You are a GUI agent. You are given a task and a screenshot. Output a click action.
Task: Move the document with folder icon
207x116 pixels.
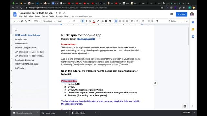[60, 13]
